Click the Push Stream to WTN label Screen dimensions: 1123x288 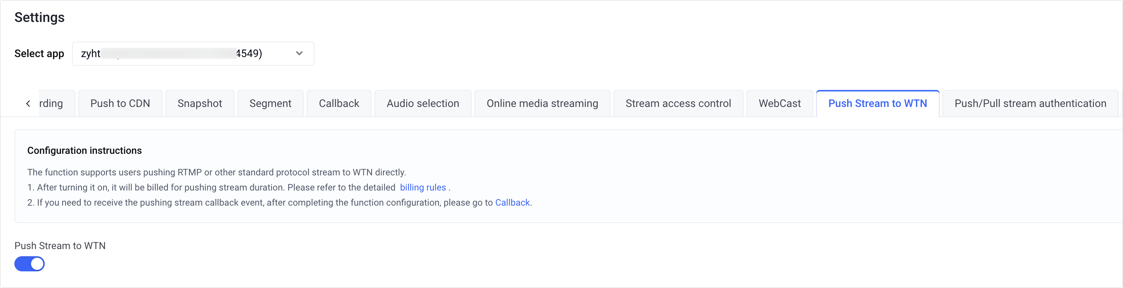coord(60,246)
